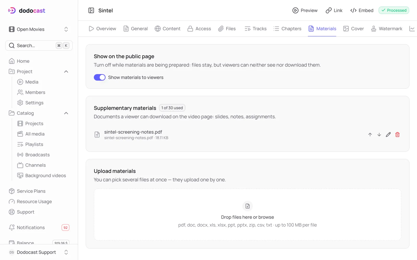Open Notifications with 92 badge

[x=39, y=227]
